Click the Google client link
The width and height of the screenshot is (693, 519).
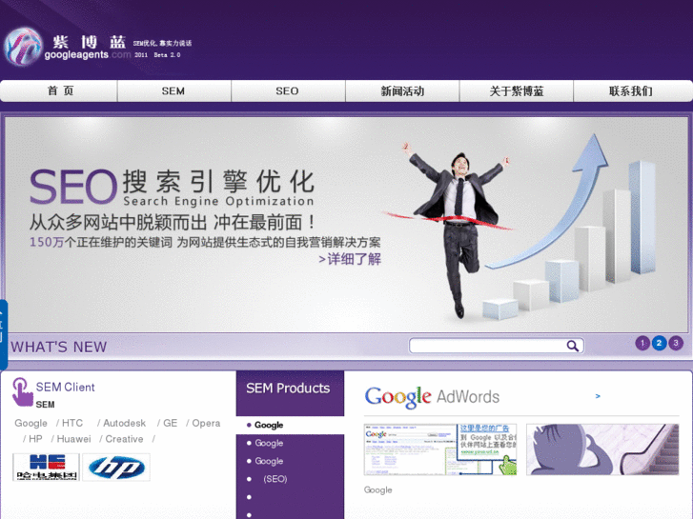[x=31, y=423]
